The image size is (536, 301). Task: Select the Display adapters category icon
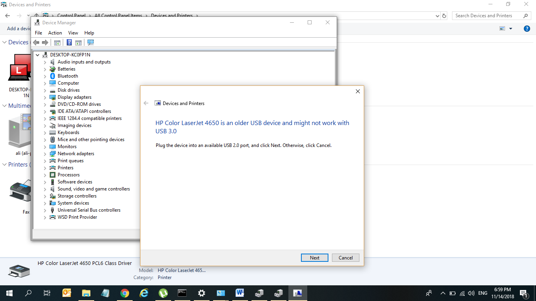(x=53, y=97)
